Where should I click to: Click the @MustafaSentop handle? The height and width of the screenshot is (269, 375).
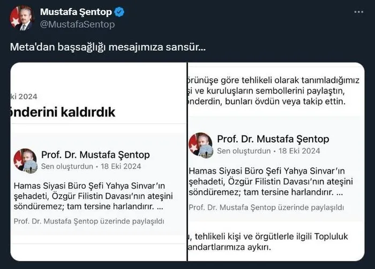point(77,24)
